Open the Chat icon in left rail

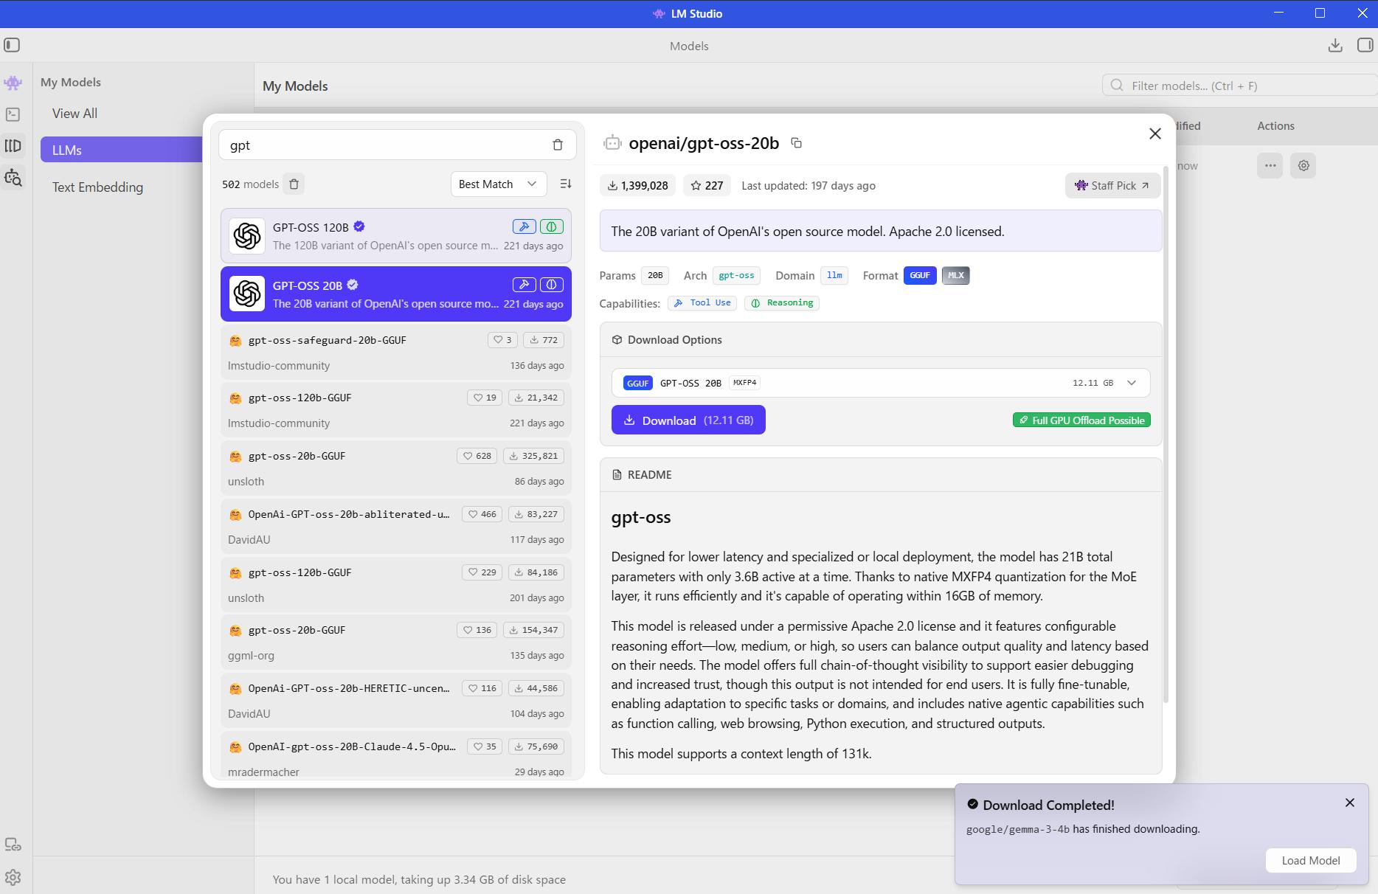(13, 83)
